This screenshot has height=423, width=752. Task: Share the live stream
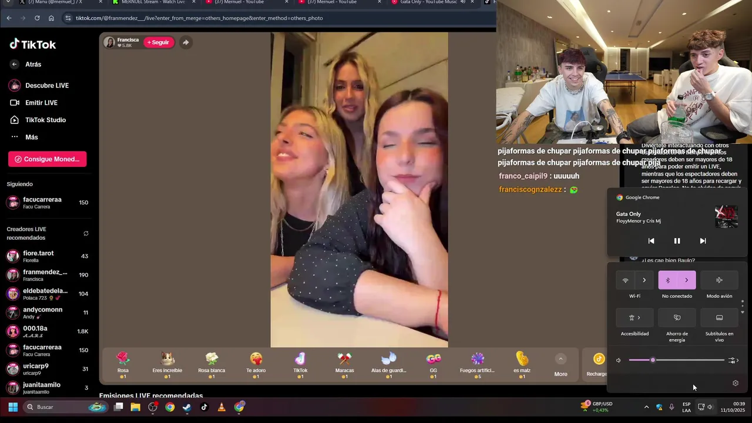click(186, 42)
